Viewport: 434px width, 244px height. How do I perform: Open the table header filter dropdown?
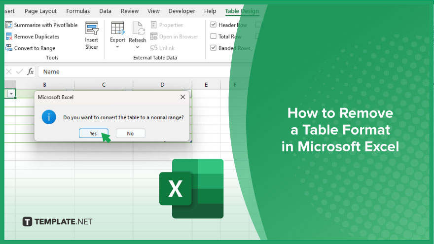[x=11, y=94]
